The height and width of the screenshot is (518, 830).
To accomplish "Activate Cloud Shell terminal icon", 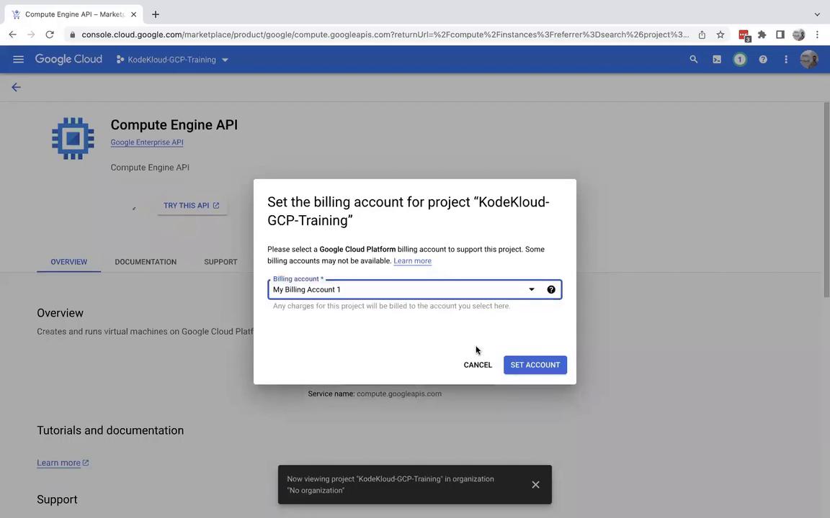I will tap(717, 60).
